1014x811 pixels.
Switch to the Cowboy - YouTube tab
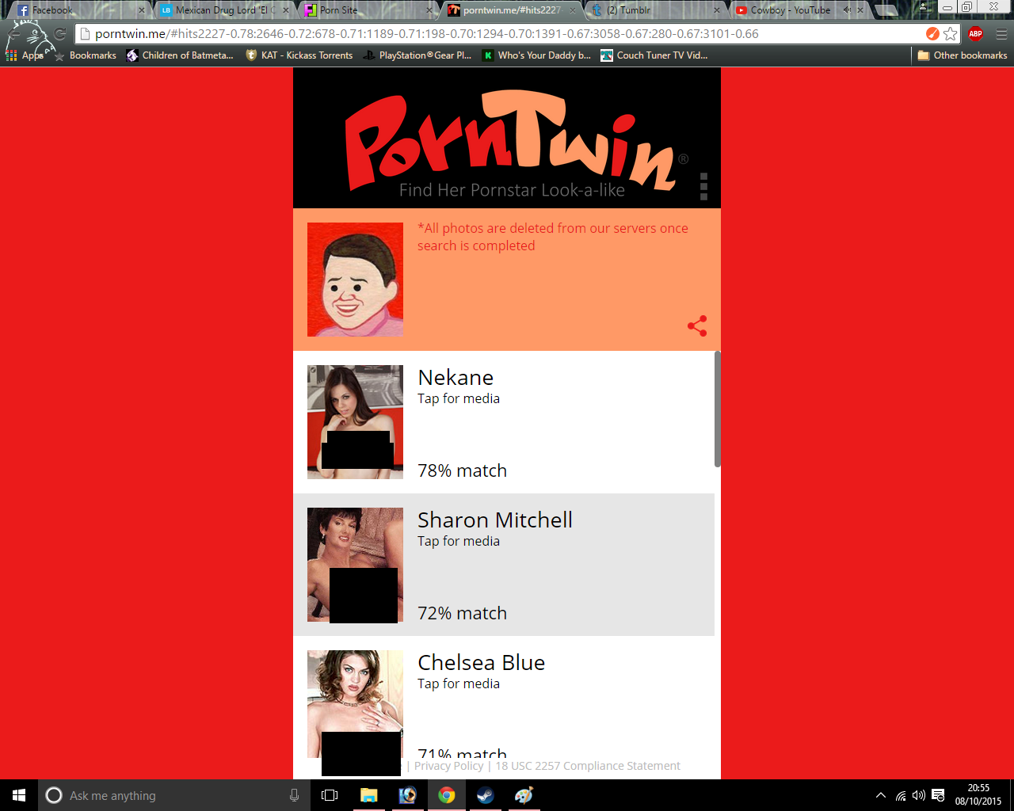(x=789, y=10)
